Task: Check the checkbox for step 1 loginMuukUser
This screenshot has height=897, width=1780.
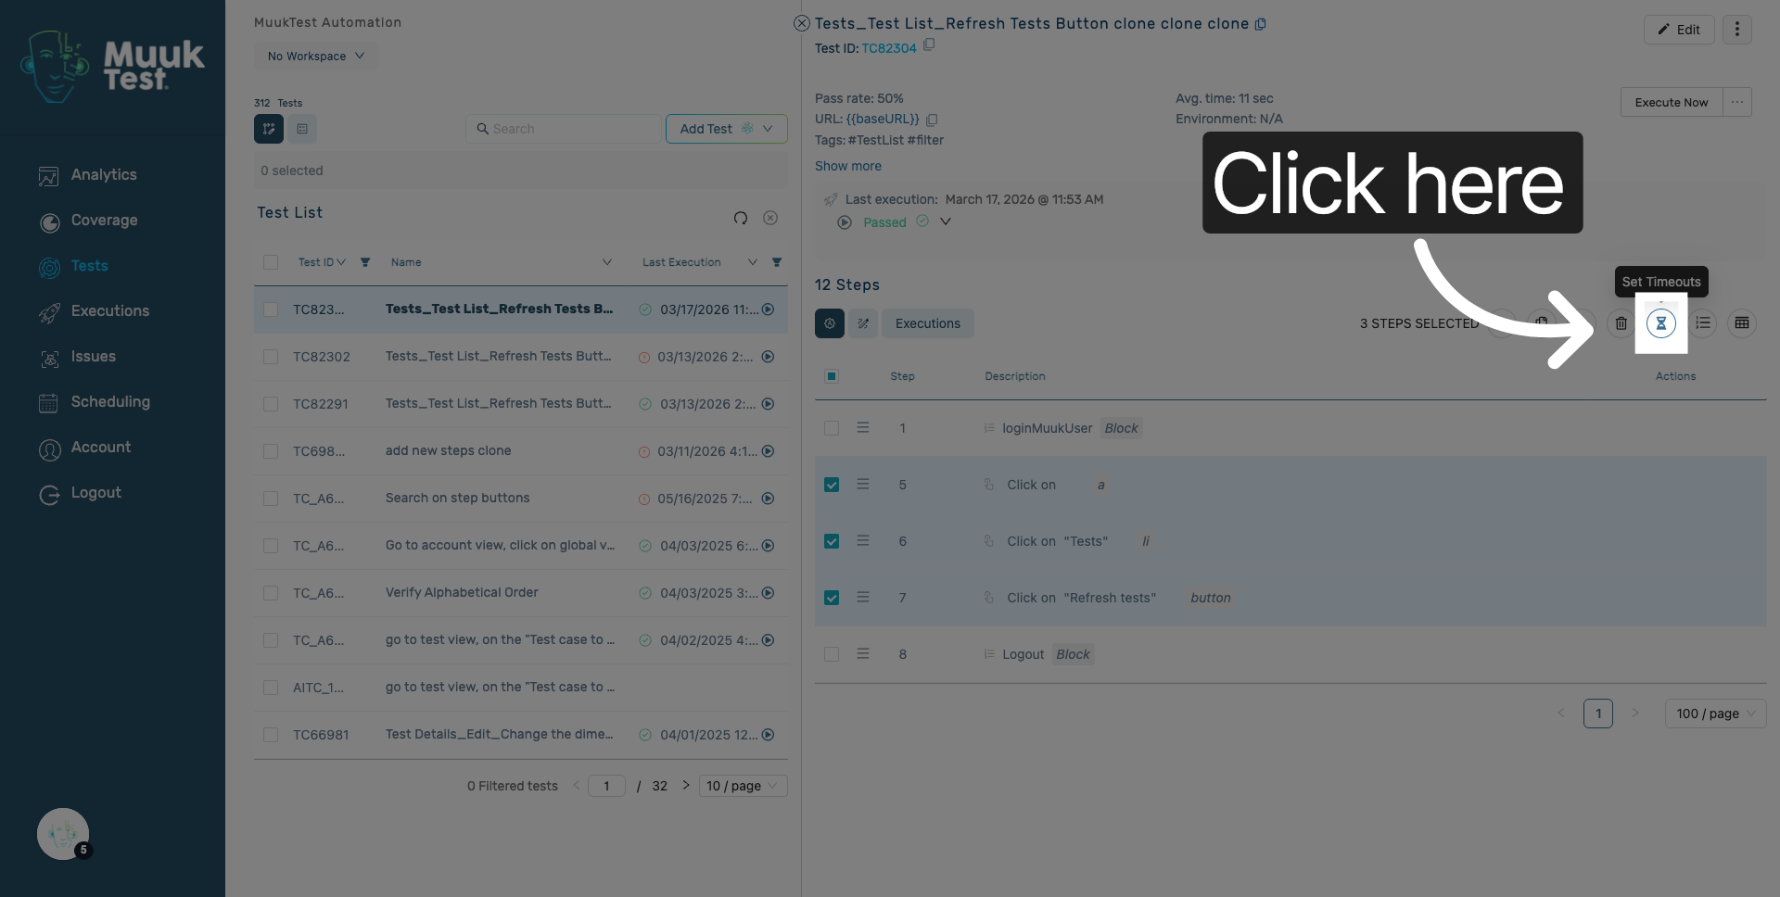Action: pyautogui.click(x=832, y=428)
